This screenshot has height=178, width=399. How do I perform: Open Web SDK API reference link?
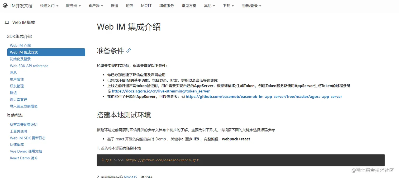pyautogui.click(x=29, y=66)
